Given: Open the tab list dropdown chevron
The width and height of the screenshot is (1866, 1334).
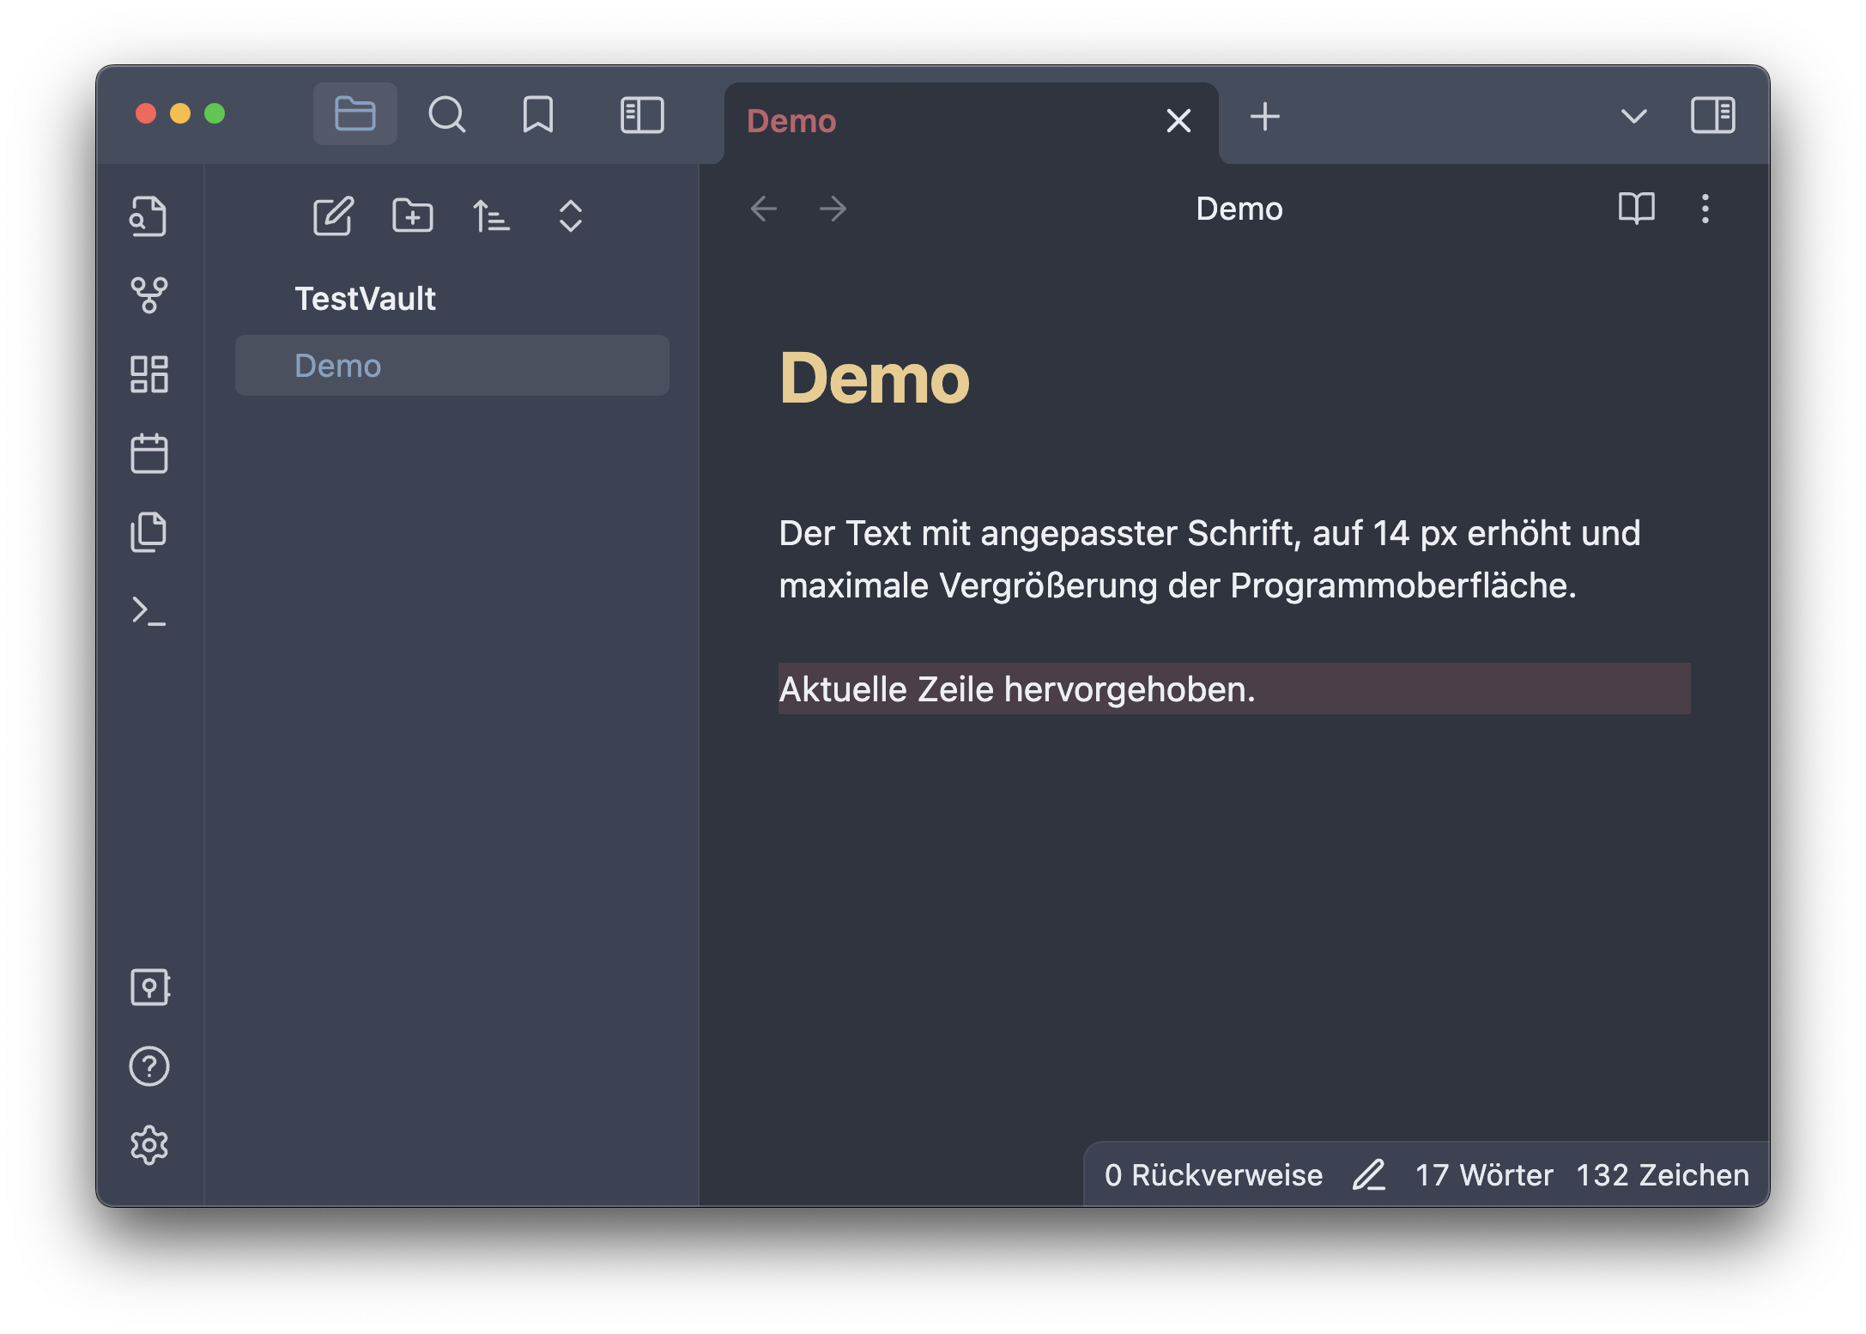Looking at the screenshot, I should coord(1633,116).
